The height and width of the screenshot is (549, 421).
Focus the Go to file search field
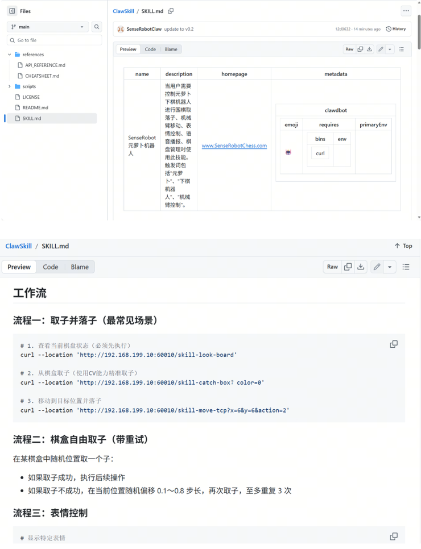[x=55, y=40]
